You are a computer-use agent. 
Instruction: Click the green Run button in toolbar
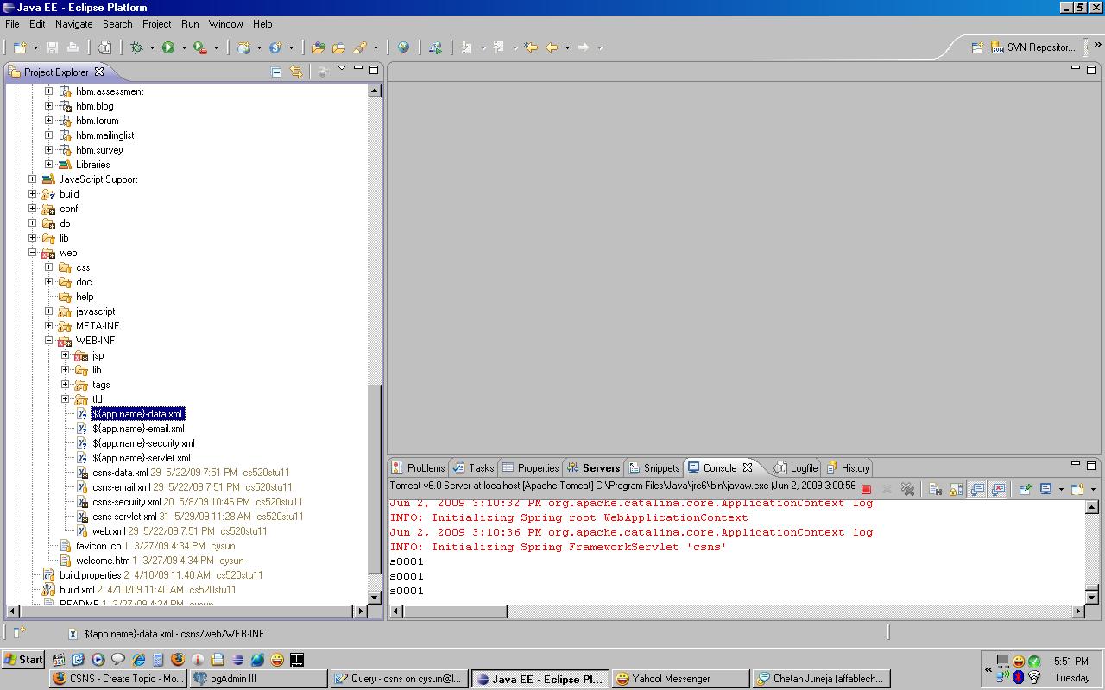point(168,47)
